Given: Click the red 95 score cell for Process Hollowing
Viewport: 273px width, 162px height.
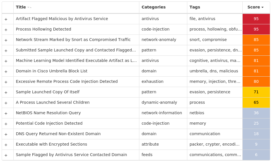Looking at the screenshot, I should 256,29.
